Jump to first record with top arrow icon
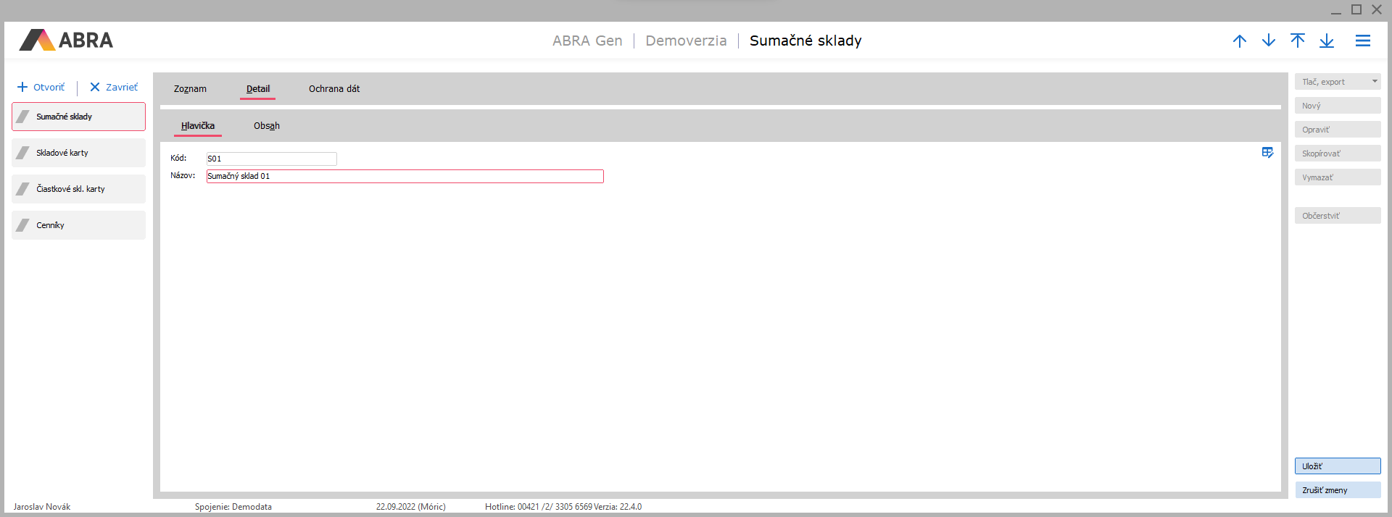 click(x=1298, y=41)
